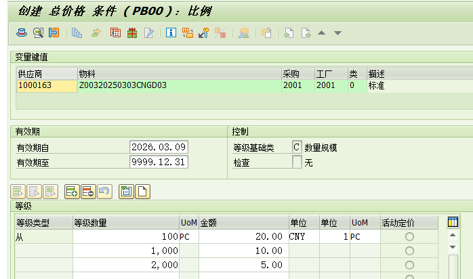Click the scales table scrollbar up arrow
The height and width of the screenshot is (279, 473).
click(453, 236)
